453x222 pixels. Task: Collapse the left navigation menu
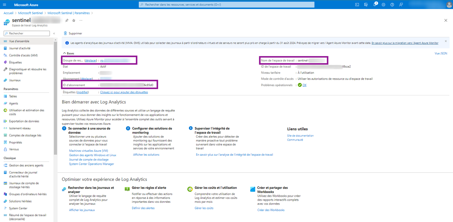pos(54,33)
